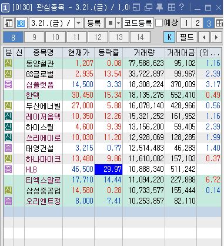Screen dimensions: 224x246
Task: Pin the window with the pushpin icon
Action: pyautogui.click(x=160, y=8)
